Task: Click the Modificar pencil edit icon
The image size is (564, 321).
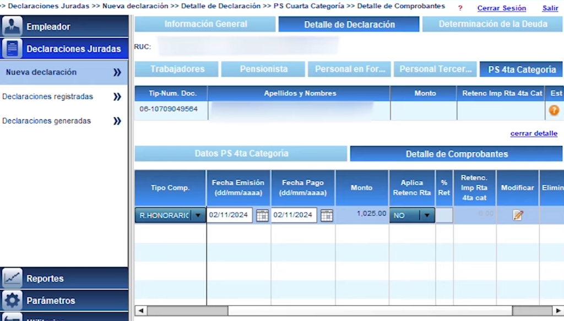Action: coord(518,215)
